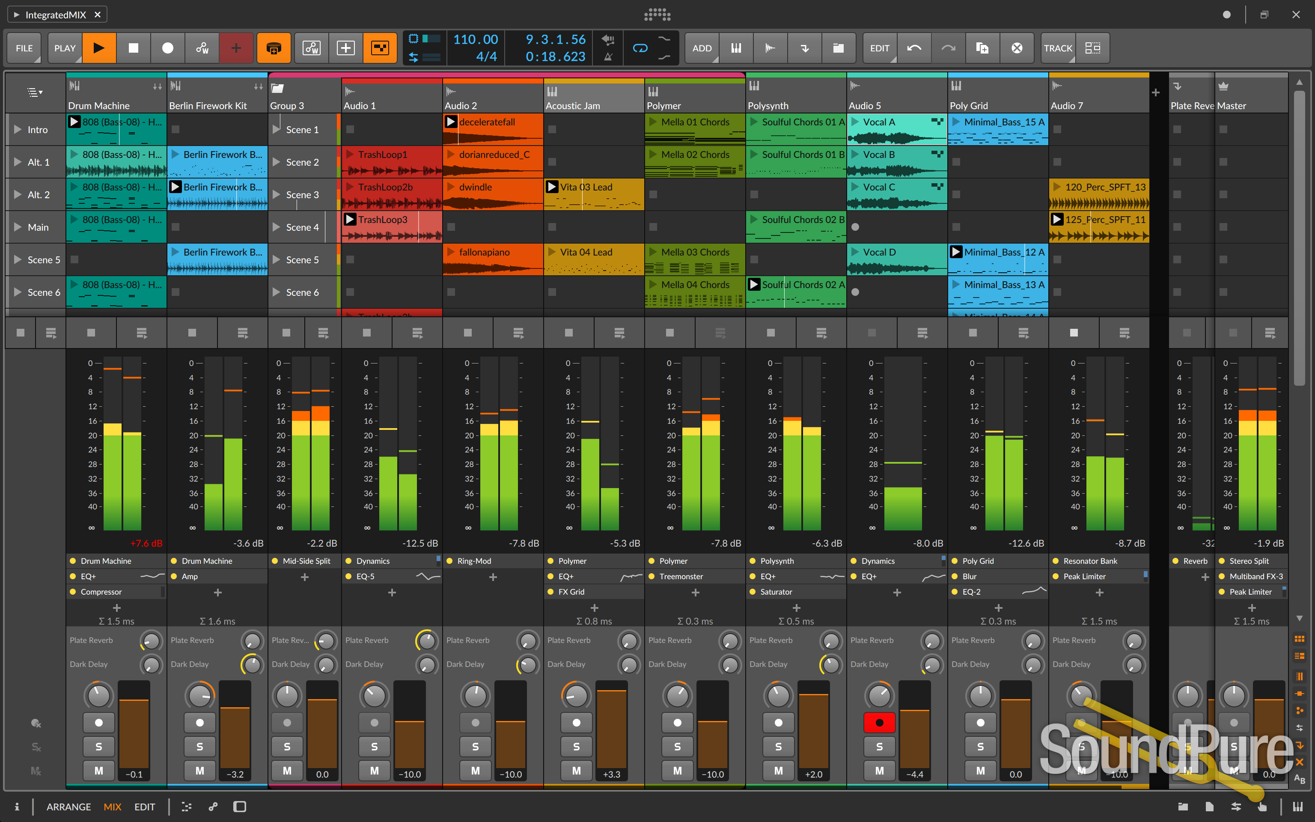1315x822 pixels.
Task: Click the add track plus icon
Action: point(1155,93)
